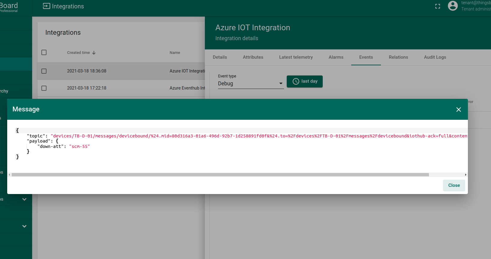491x259 pixels.
Task: Select the Events tab
Action: click(366, 57)
